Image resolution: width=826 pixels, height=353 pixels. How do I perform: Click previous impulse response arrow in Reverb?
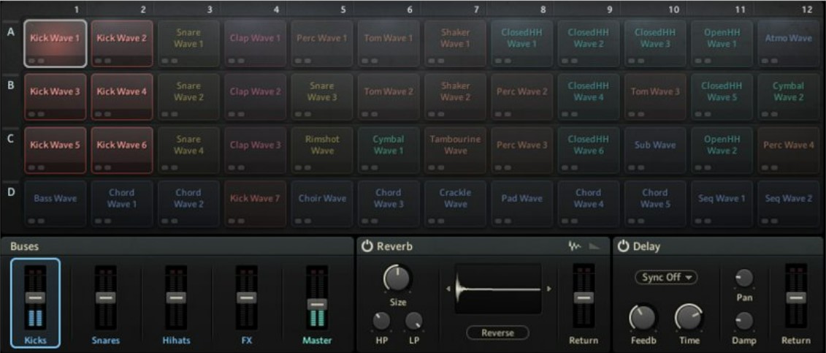coord(447,289)
